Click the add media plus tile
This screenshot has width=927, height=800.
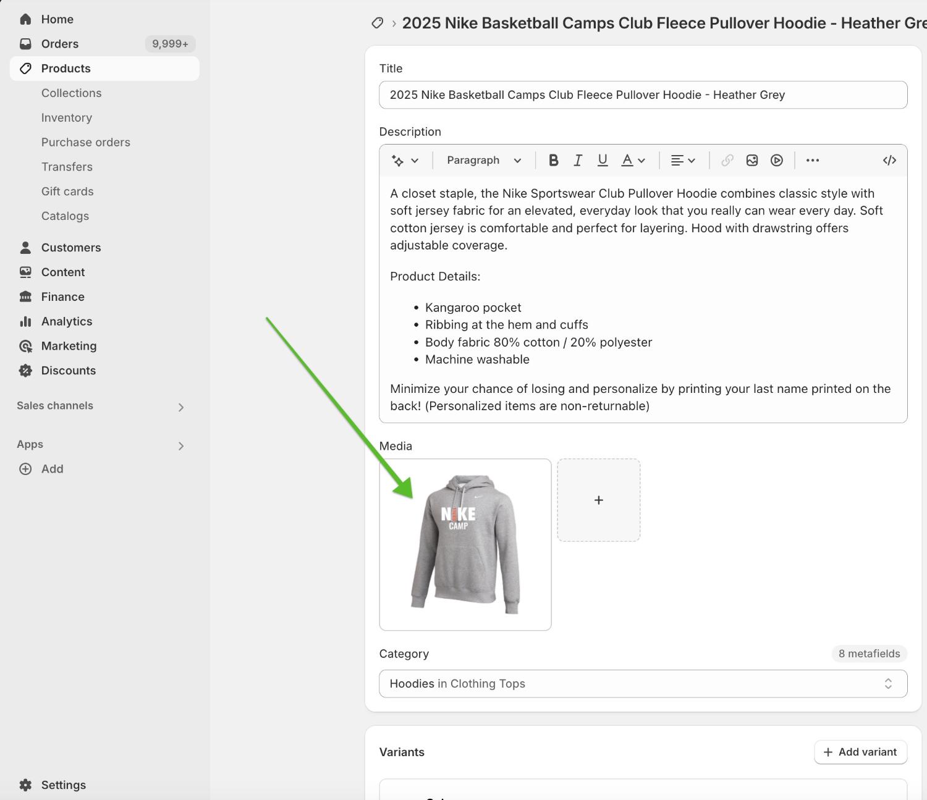(x=598, y=500)
